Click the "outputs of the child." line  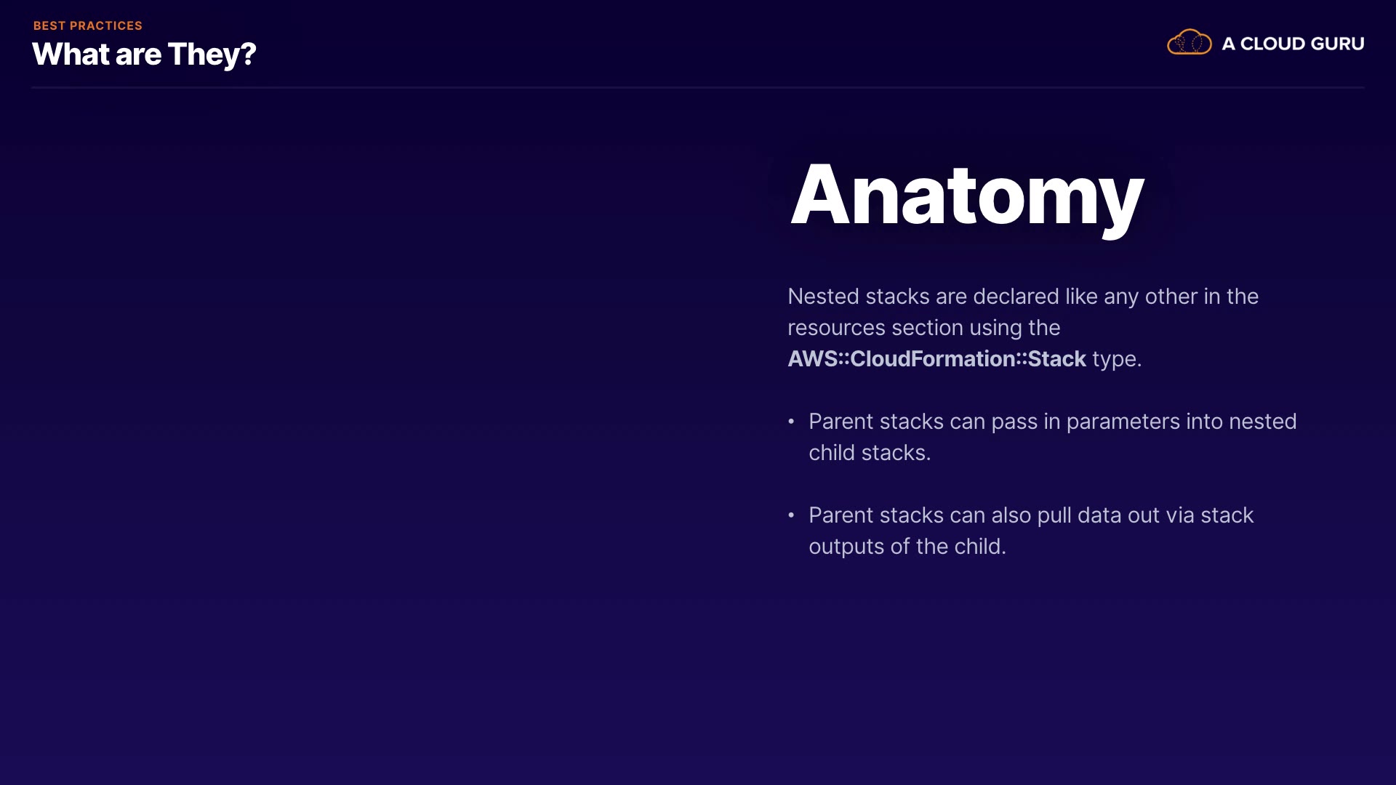[x=907, y=547]
